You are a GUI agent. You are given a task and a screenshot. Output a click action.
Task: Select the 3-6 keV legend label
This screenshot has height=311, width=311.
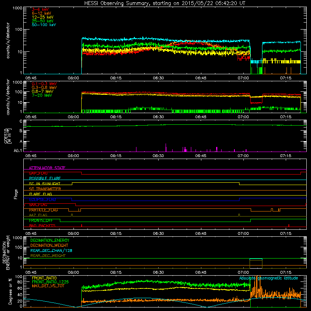tap(40, 9)
